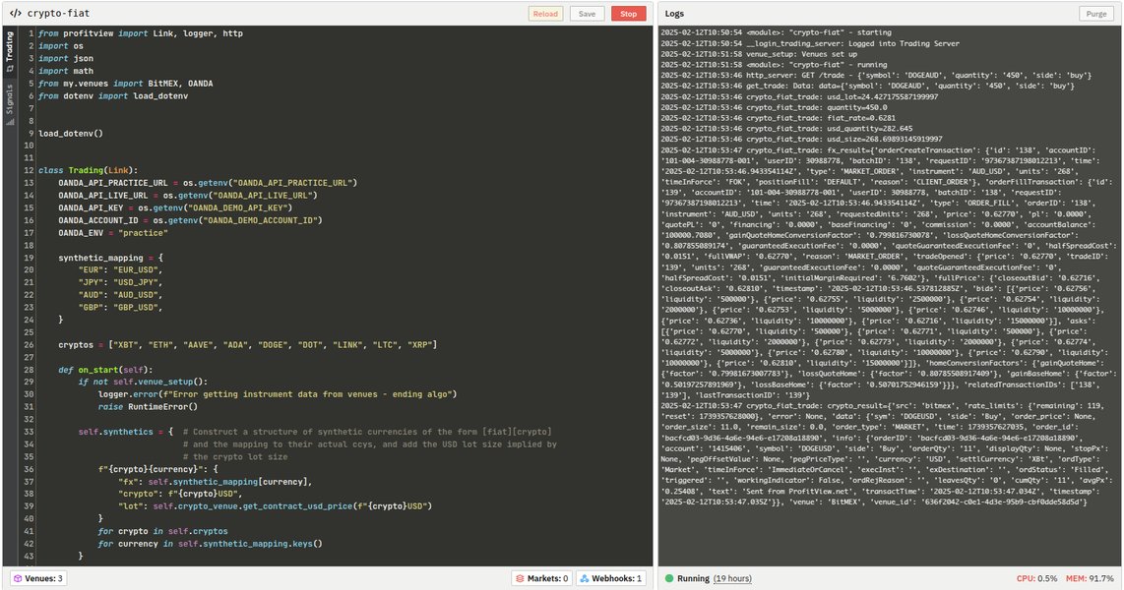This screenshot has height=590, width=1124.
Task: Click log entry 'Logged into Trading Server'
Action: (810, 43)
